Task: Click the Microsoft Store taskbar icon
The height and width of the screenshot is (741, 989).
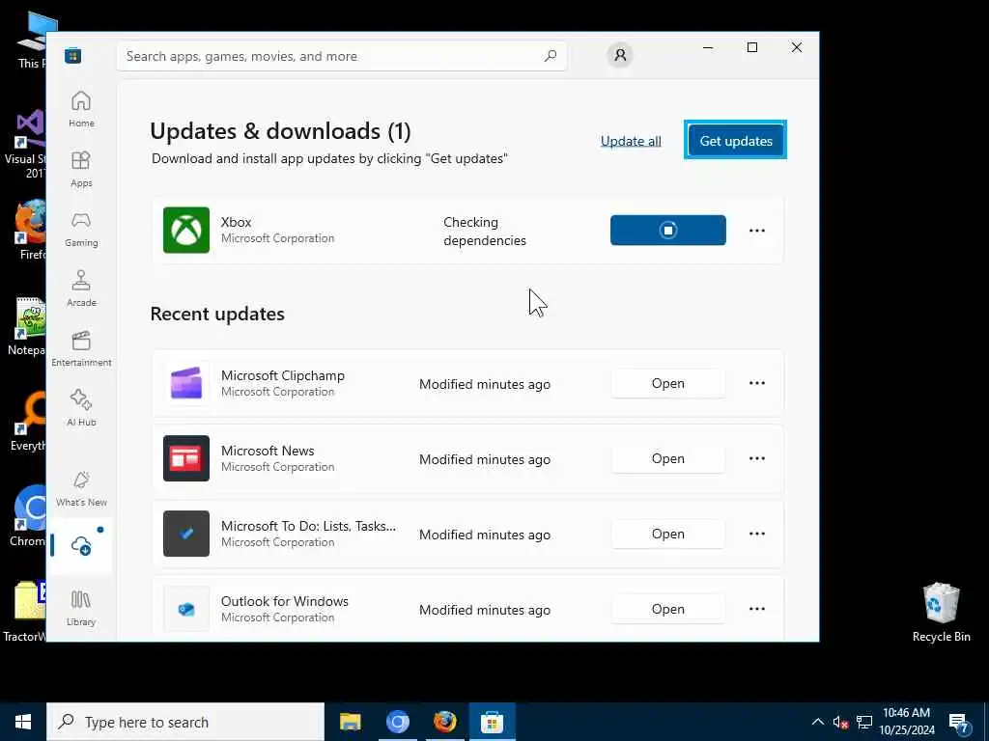Action: [492, 722]
